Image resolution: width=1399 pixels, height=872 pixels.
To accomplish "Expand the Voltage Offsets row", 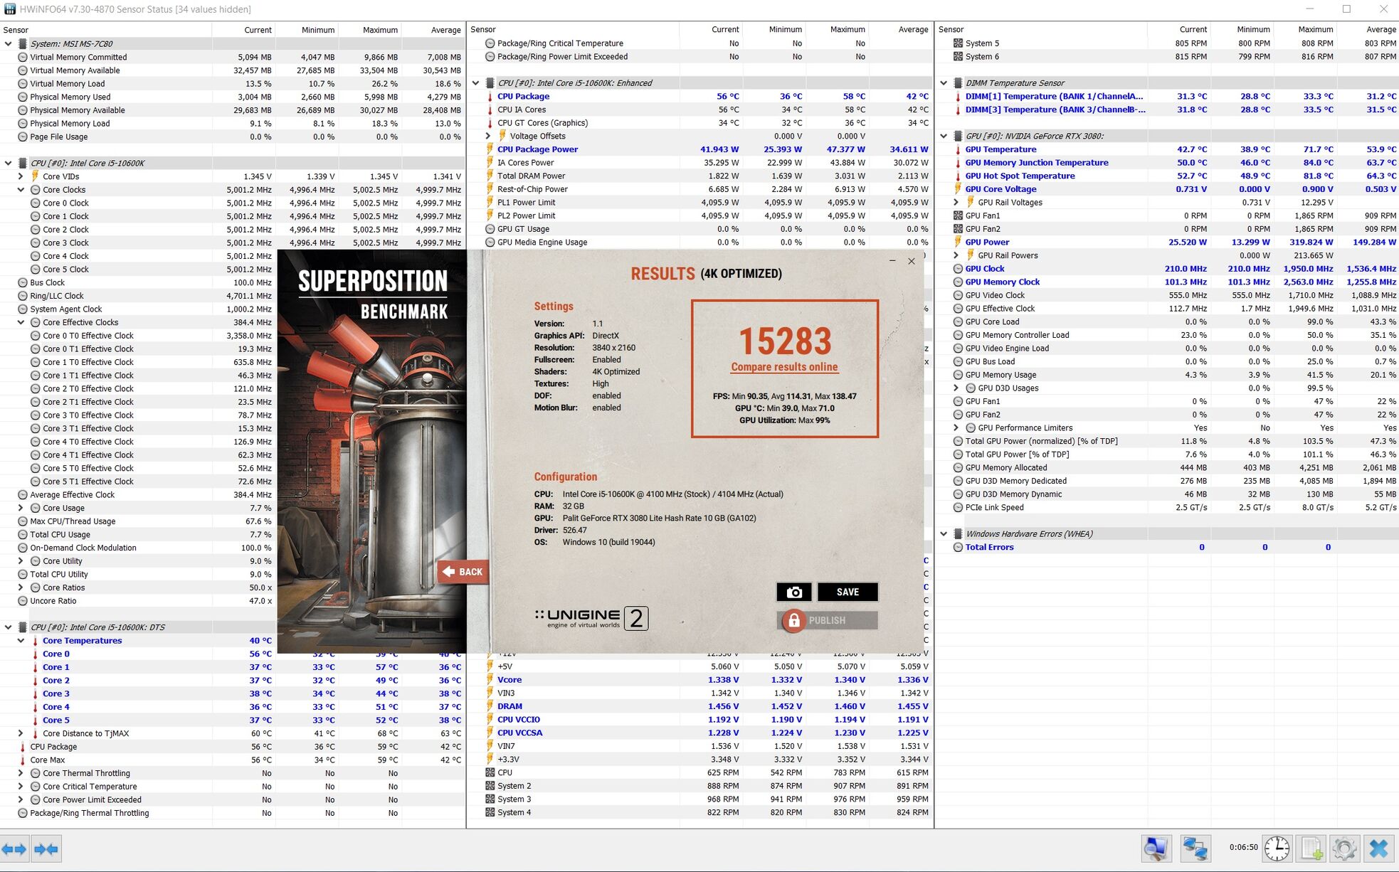I will [x=488, y=136].
